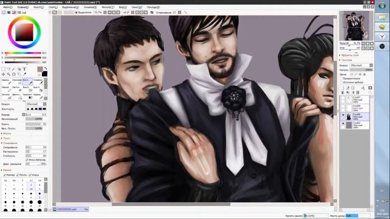Open the Слой menu
390x219 pixels.
tap(53, 7)
